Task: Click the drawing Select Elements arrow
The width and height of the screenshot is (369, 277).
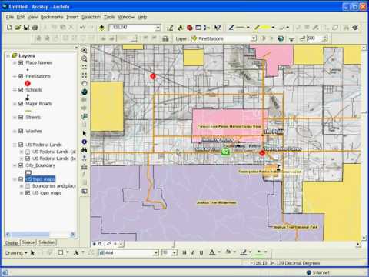Action: 32,252
